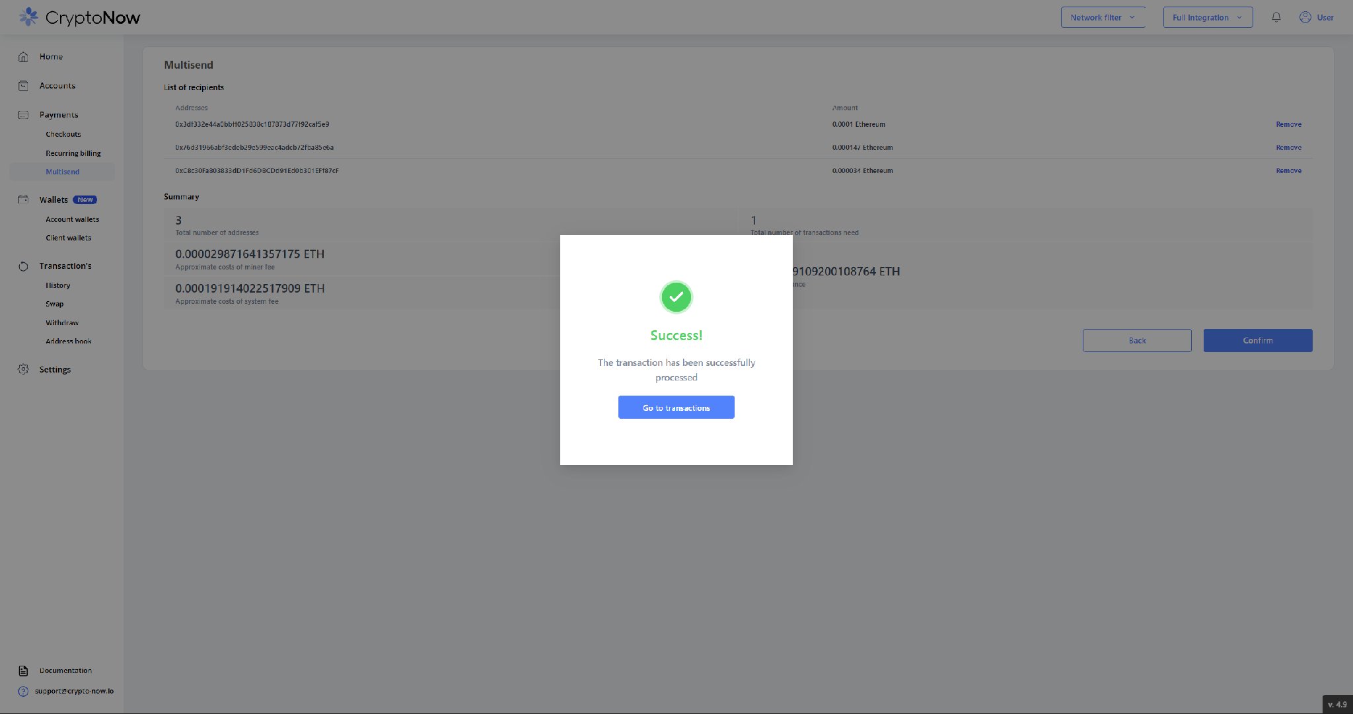This screenshot has width=1353, height=714.
Task: Click the New badge next to Wallets
Action: pyautogui.click(x=85, y=199)
